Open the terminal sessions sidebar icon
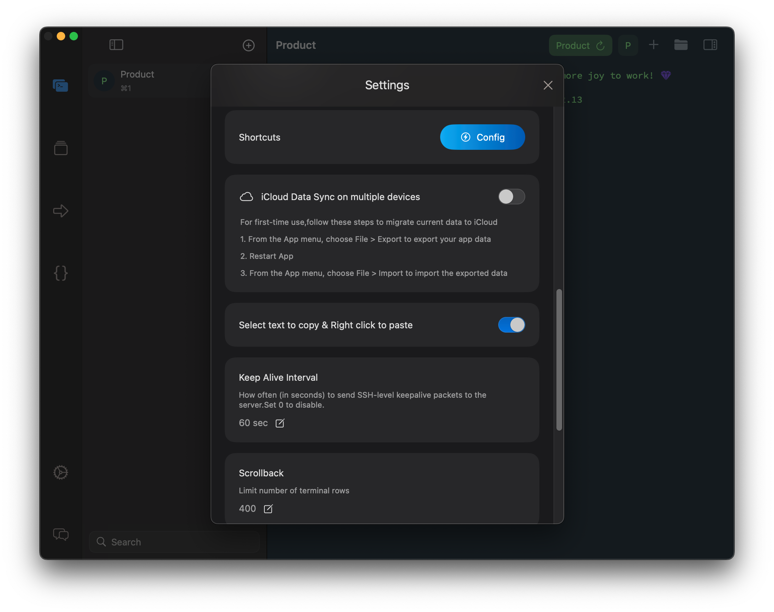The height and width of the screenshot is (612, 774). 61,86
